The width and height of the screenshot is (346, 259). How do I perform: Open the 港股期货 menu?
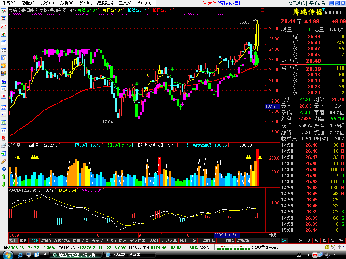(x=105, y=3)
